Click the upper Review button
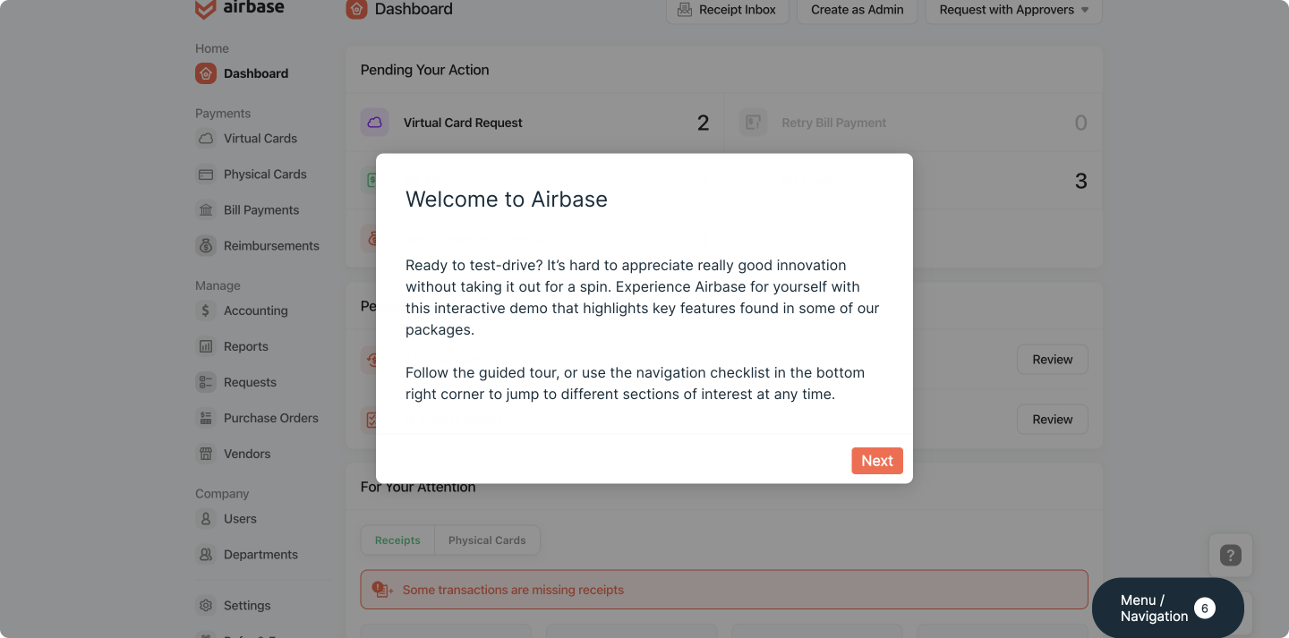Image resolution: width=1289 pixels, height=638 pixels. point(1052,360)
